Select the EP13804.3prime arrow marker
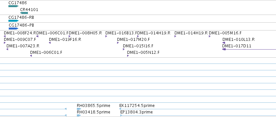 pyautogui.click(x=121, y=115)
